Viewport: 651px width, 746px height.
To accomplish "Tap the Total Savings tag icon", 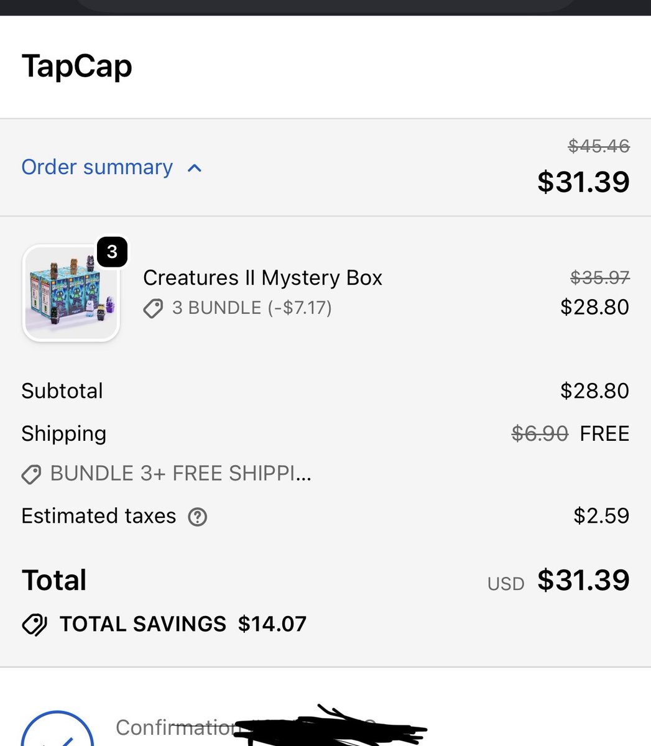I will (34, 625).
